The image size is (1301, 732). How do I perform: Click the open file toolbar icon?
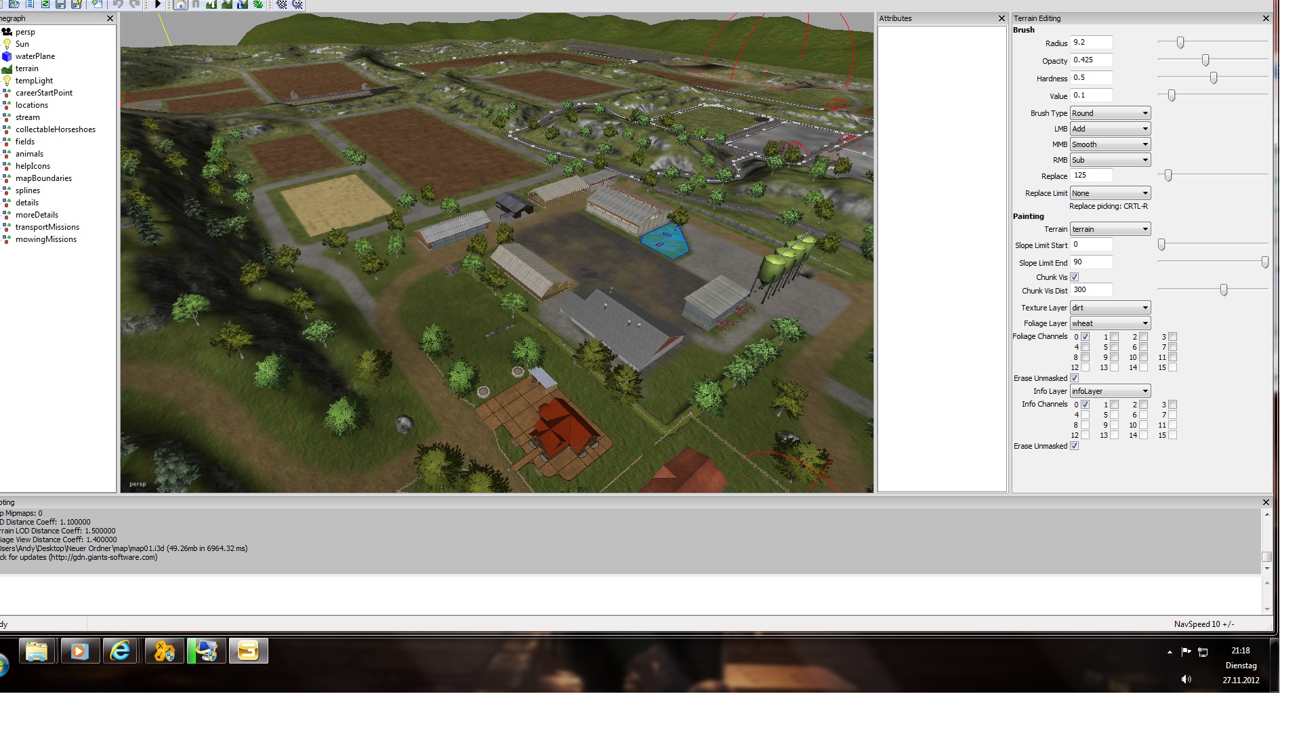14,4
